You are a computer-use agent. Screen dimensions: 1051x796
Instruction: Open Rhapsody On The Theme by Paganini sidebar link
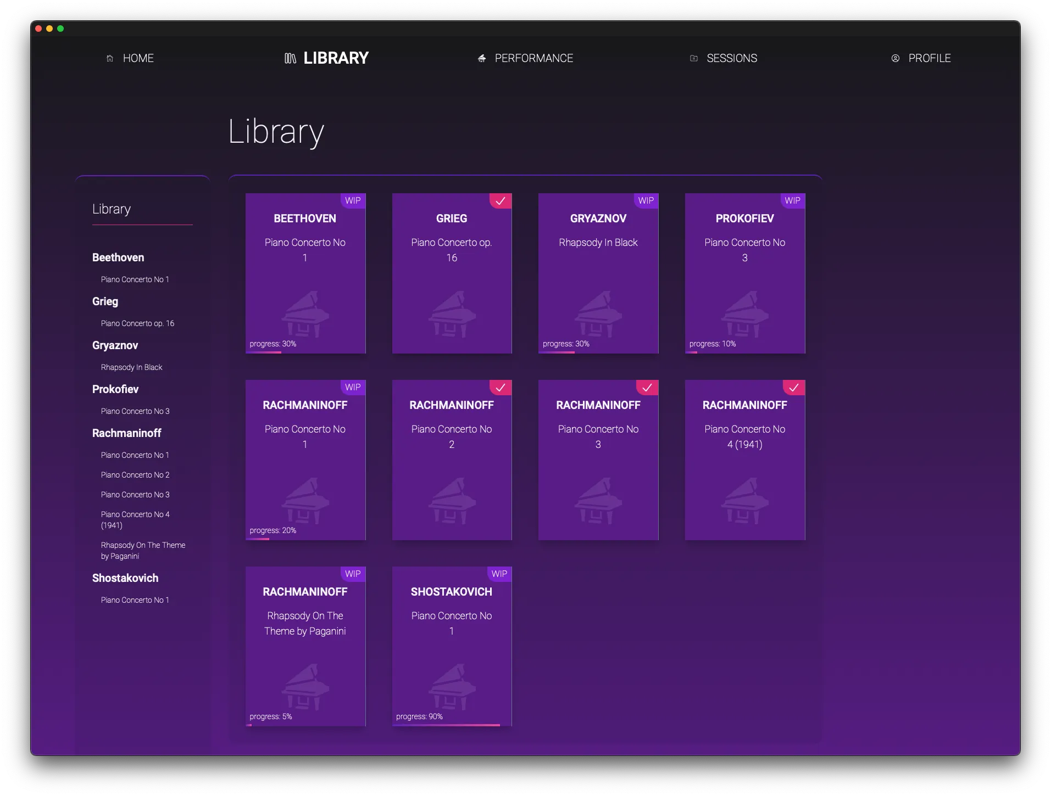click(143, 551)
